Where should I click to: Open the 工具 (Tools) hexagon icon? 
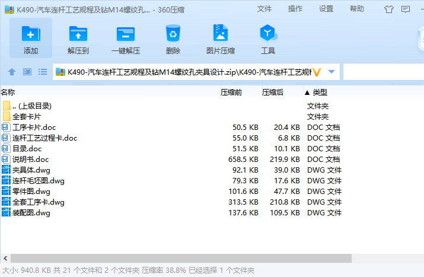coord(268,33)
